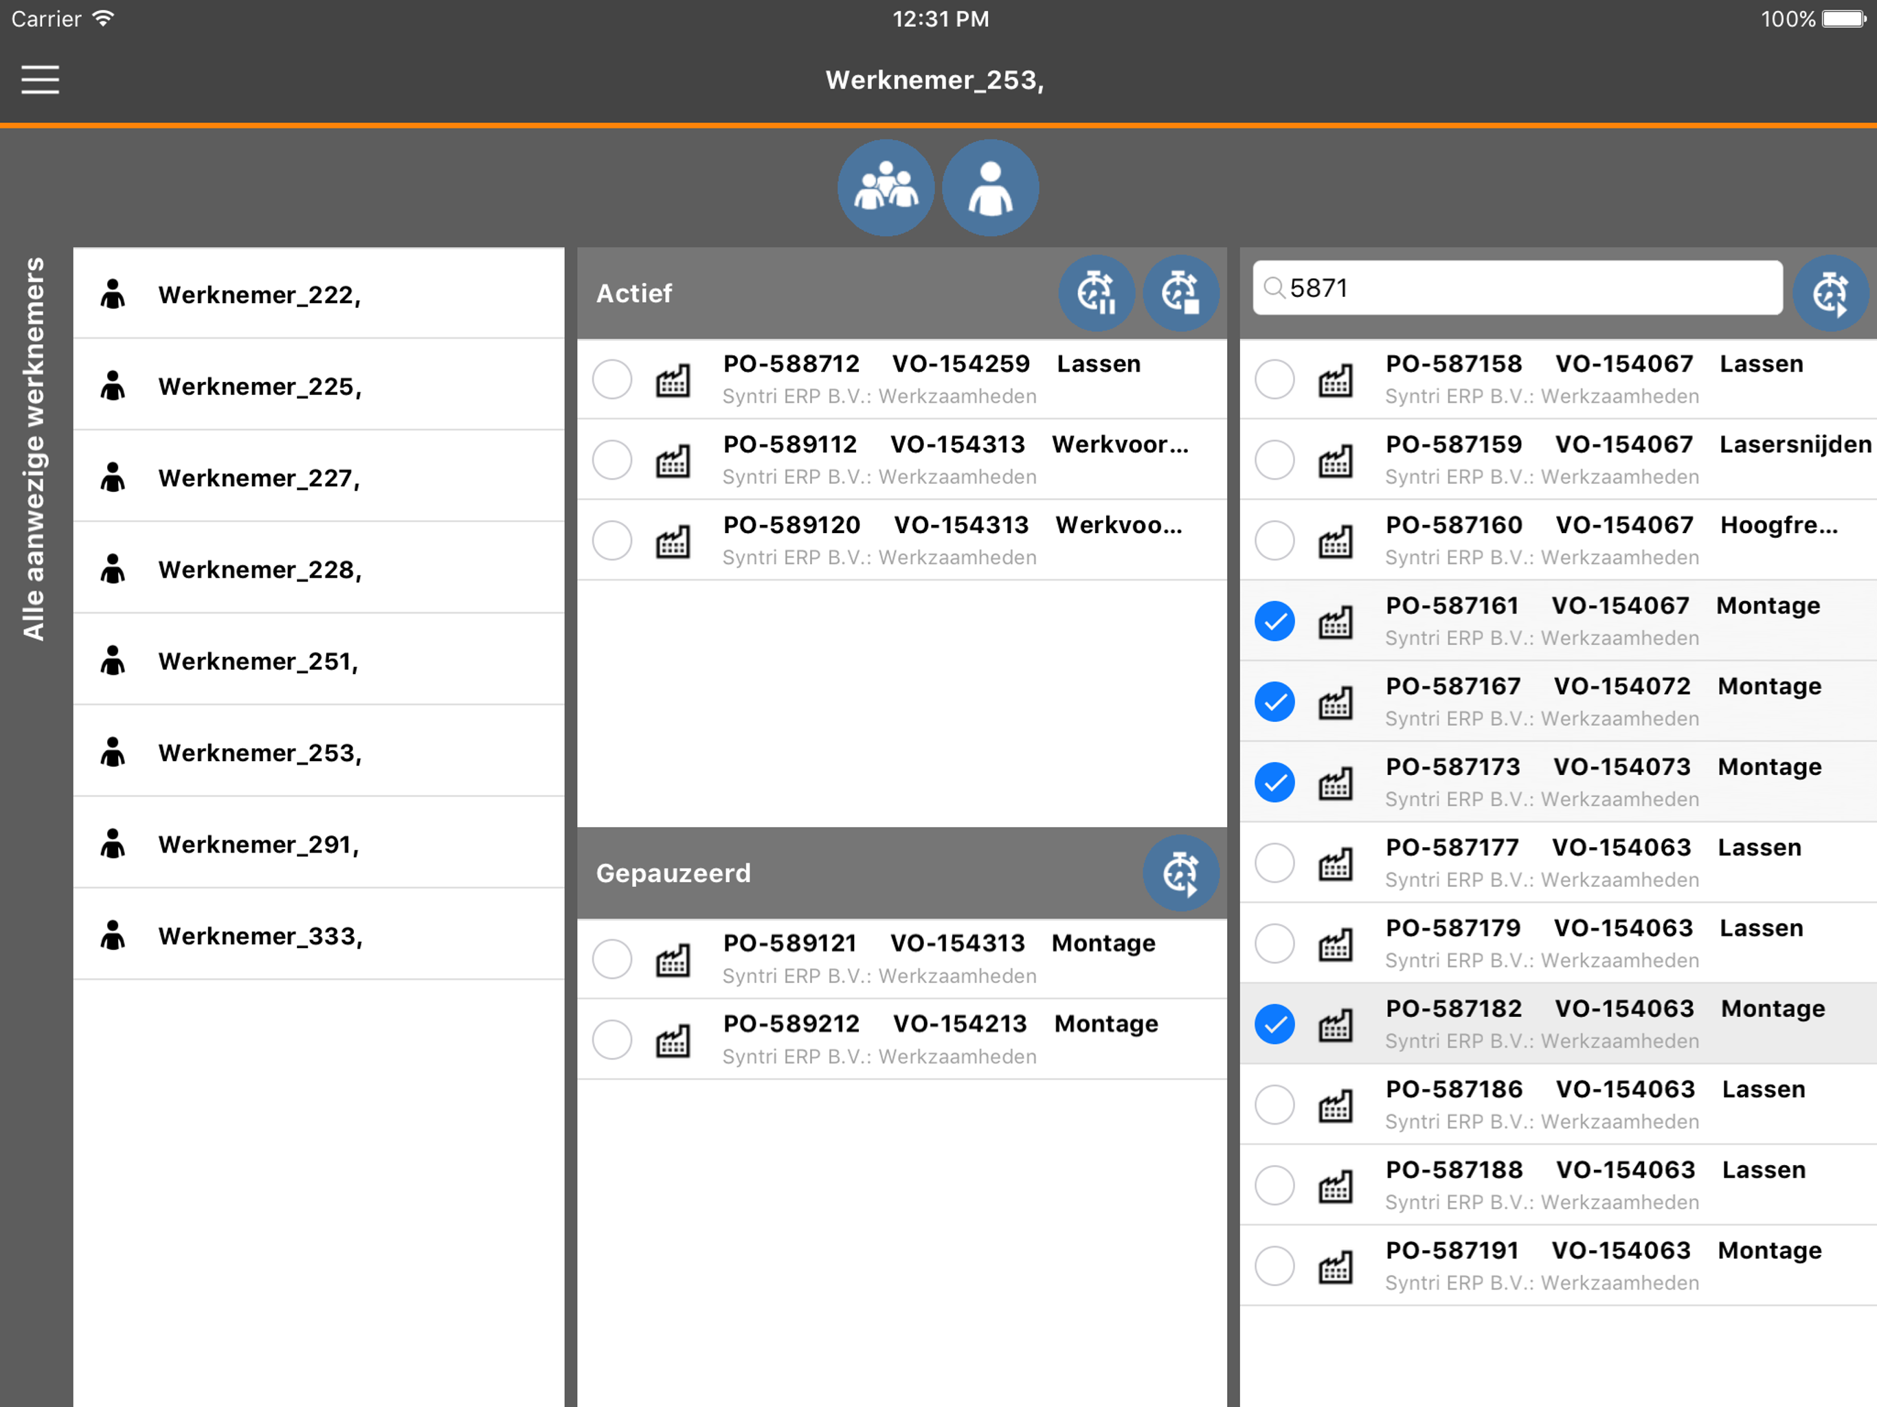Image resolution: width=1877 pixels, height=1407 pixels.
Task: Click the Werknemer_253 title in header
Action: pos(935,80)
